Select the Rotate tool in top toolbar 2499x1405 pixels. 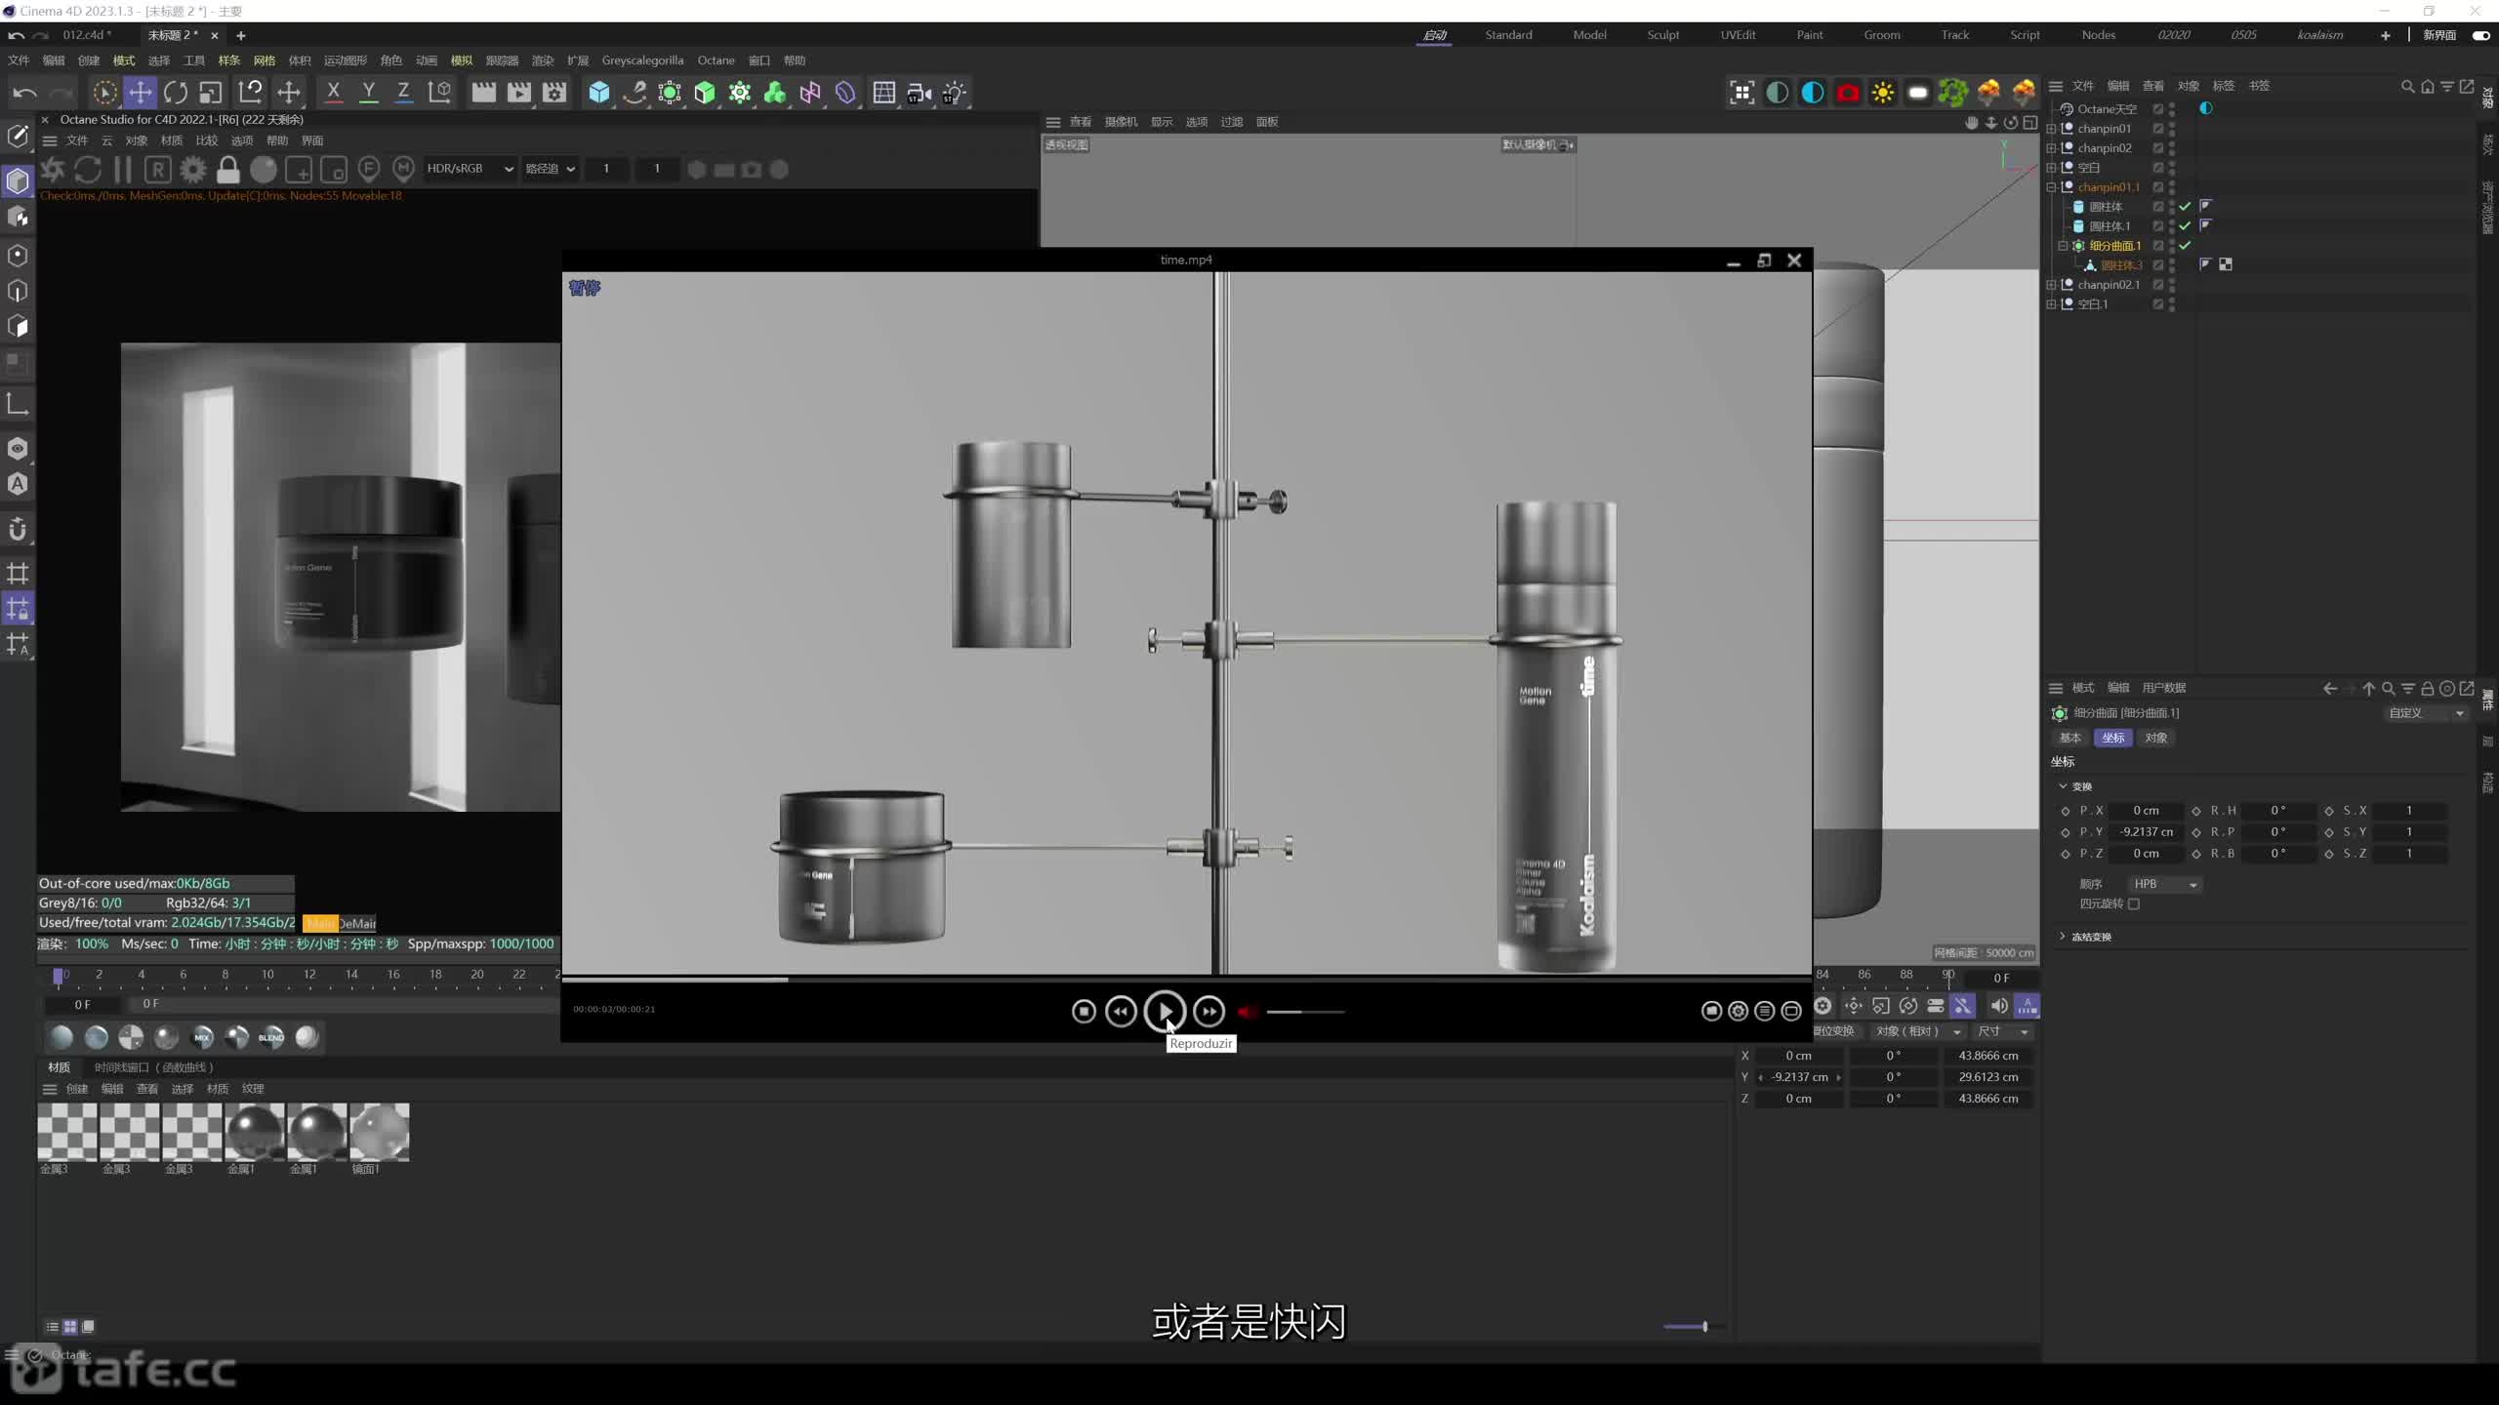(176, 93)
